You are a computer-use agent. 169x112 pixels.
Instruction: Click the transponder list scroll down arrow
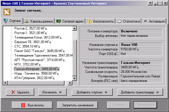tap(75, 78)
